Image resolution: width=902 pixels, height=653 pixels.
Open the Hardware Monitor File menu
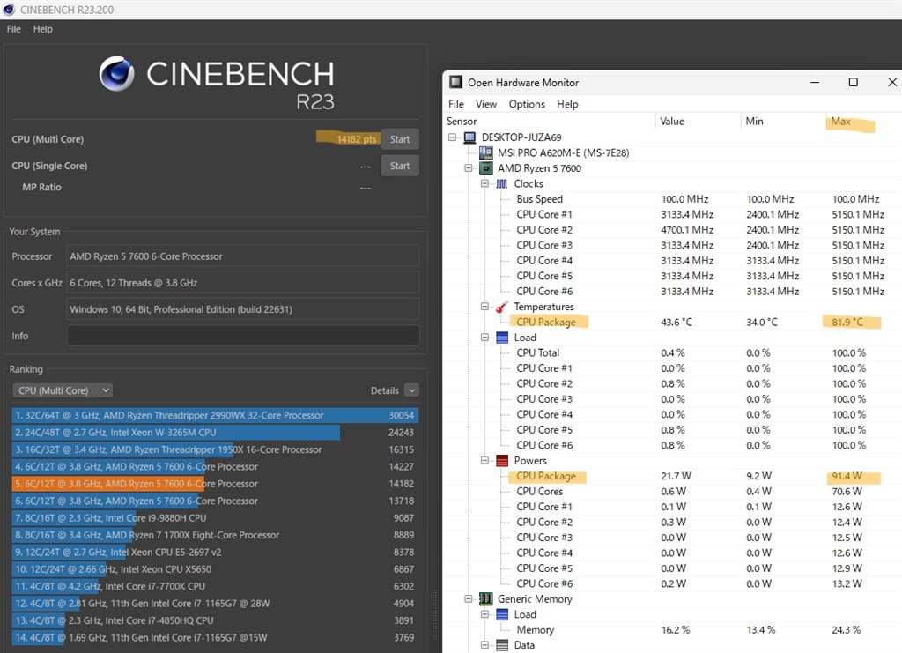pyautogui.click(x=456, y=104)
